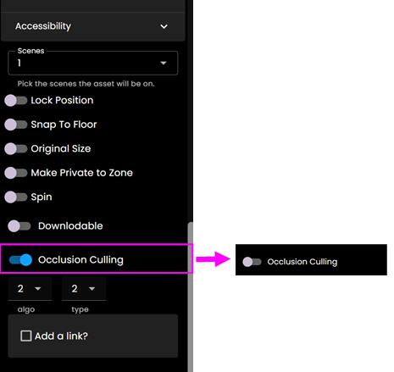Enable Make Private to Zone toggle
Image resolution: width=394 pixels, height=372 pixels.
click(16, 173)
